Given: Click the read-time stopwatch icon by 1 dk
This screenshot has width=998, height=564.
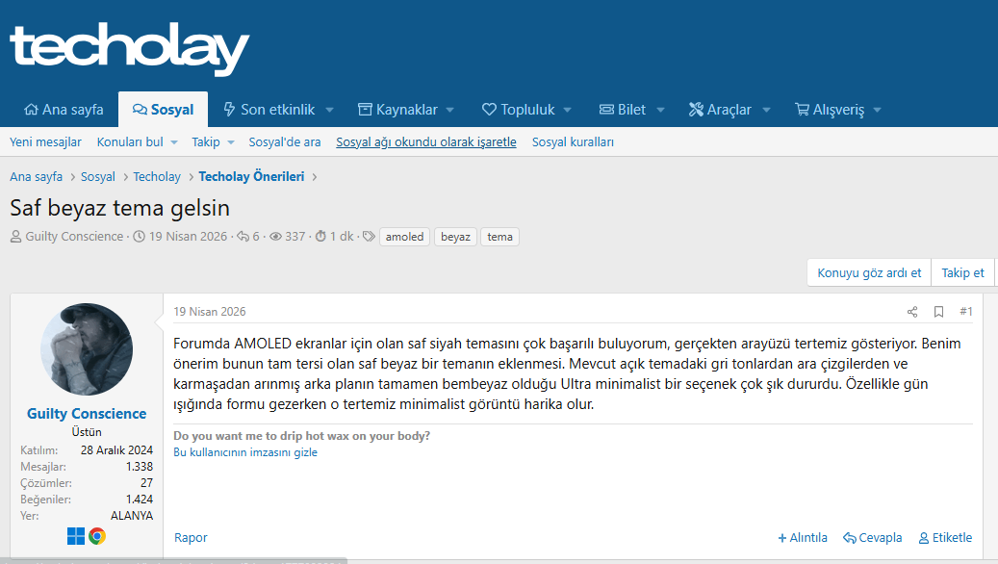Looking at the screenshot, I should pos(320,236).
